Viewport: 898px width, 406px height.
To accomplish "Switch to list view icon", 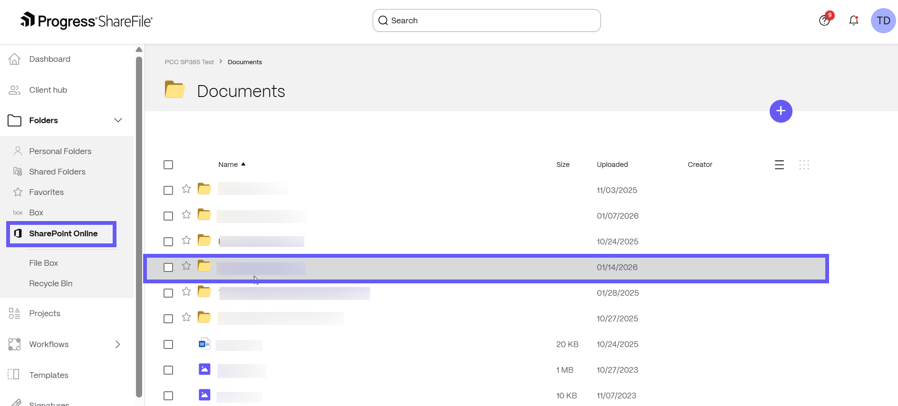I will [779, 165].
